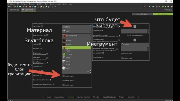Choose the custom drop item slot
The image size is (180, 101).
pos(135,27)
